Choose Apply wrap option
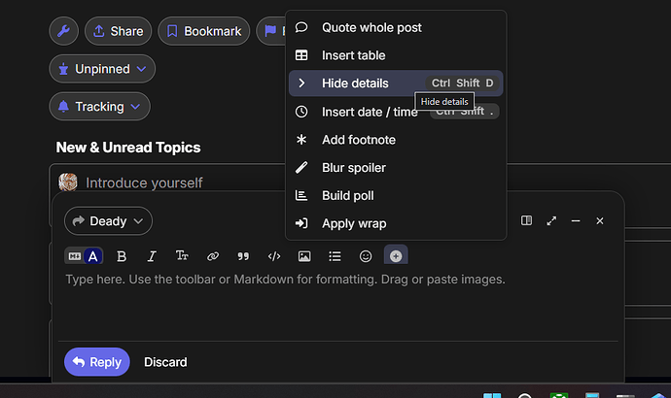The image size is (671, 398). click(x=396, y=223)
